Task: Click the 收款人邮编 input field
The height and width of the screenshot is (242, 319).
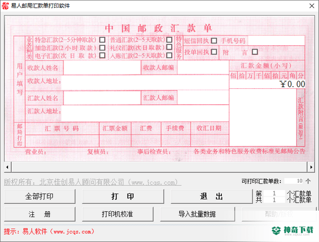Action: coord(203,68)
